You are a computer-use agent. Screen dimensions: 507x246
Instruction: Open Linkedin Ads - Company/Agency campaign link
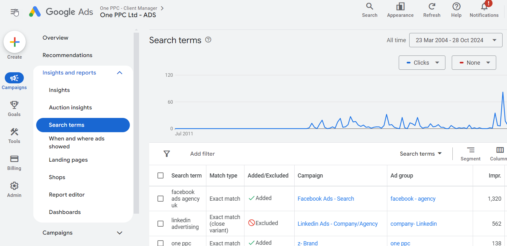pos(337,224)
